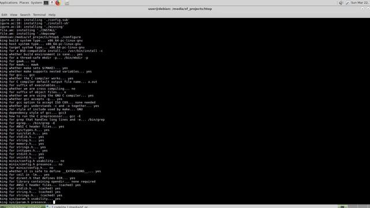Click the line 'installing ./INSTALL'
370x208 pixels.
(x=28, y=30)
